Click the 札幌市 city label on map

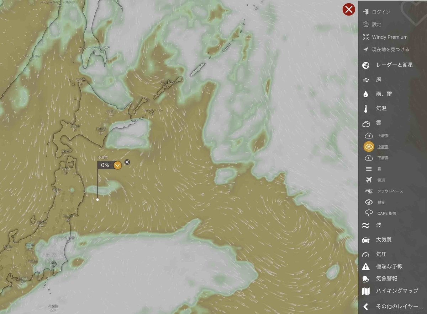75,126
